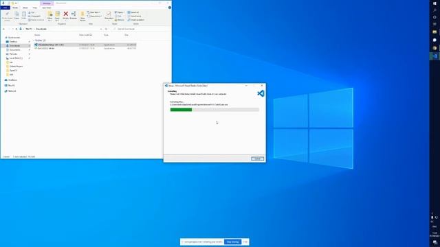
Task: Click the VS Code logo in setup dialog
Action: coord(261,93)
